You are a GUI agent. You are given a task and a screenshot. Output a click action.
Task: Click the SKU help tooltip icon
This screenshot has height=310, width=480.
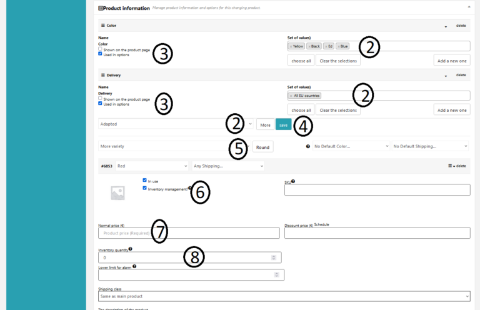pos(293,181)
